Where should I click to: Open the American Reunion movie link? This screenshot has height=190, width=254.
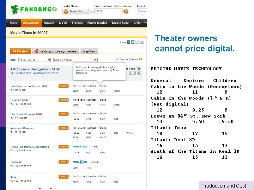pos(22,128)
